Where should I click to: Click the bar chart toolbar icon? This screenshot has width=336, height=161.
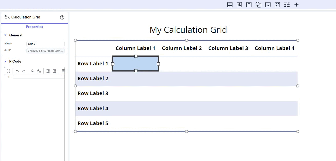click(239, 5)
